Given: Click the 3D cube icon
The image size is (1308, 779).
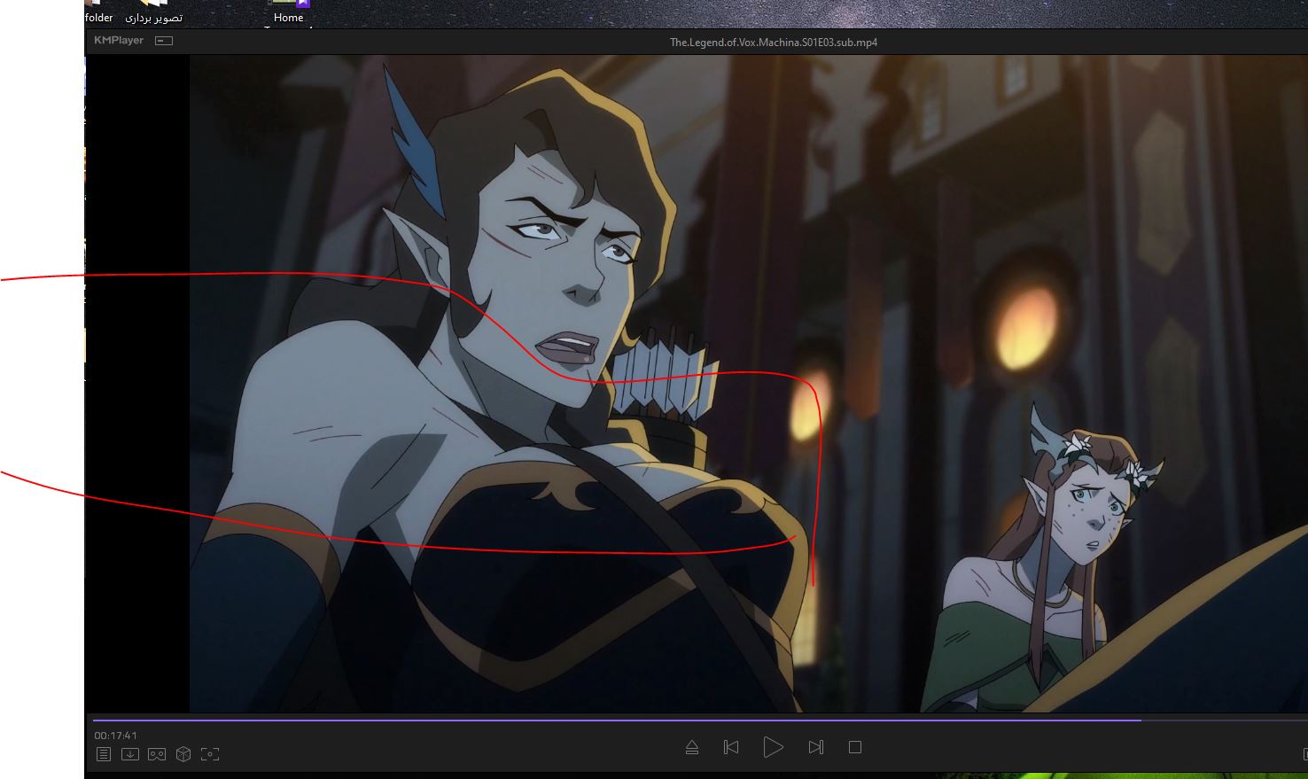Looking at the screenshot, I should point(183,754).
